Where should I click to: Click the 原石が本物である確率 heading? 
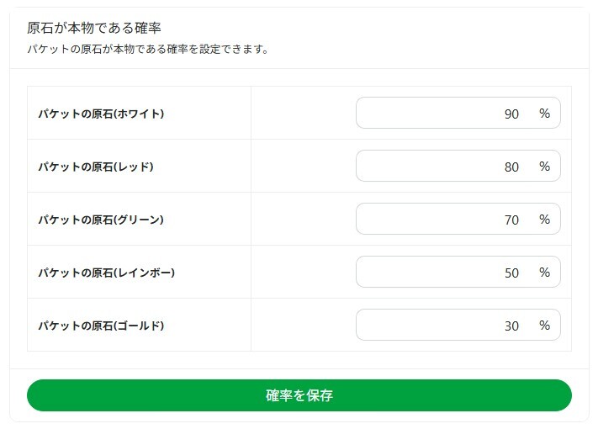94,29
